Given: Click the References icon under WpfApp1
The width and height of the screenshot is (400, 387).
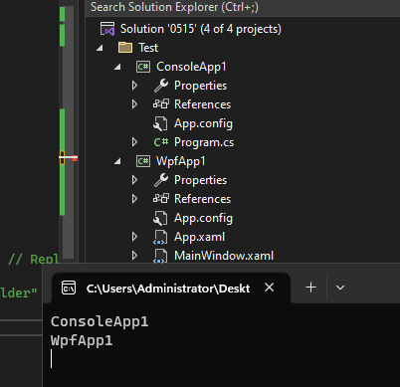Looking at the screenshot, I should [161, 199].
